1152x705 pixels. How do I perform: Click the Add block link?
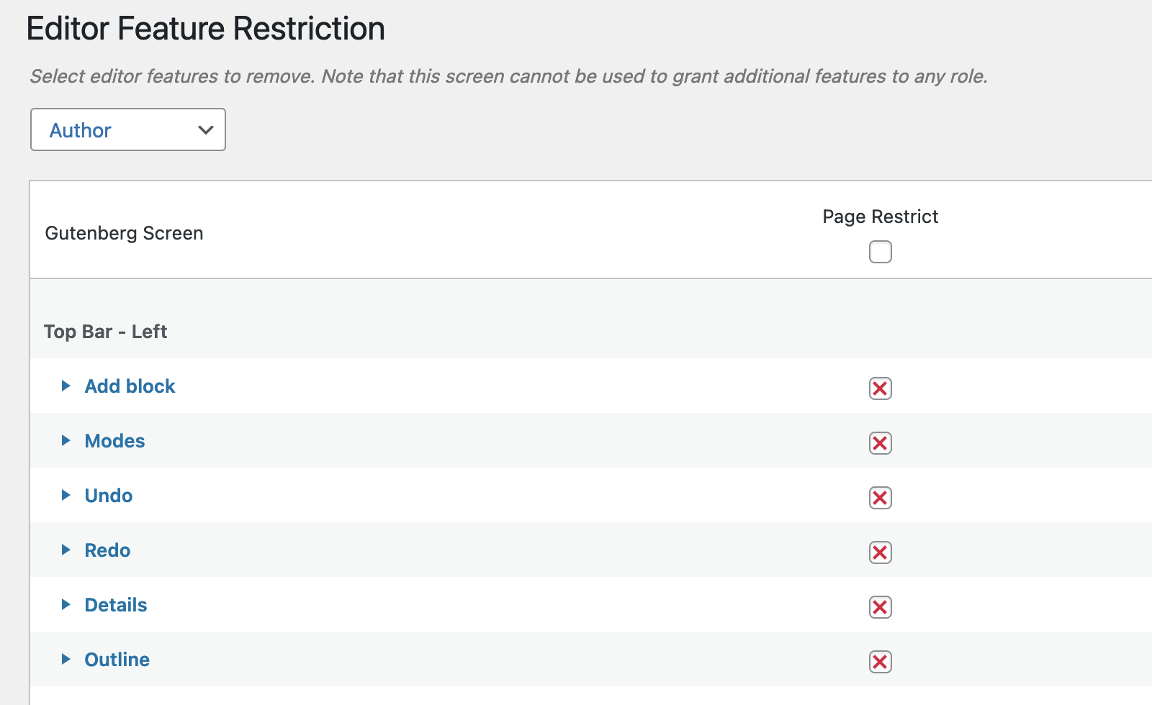point(130,386)
